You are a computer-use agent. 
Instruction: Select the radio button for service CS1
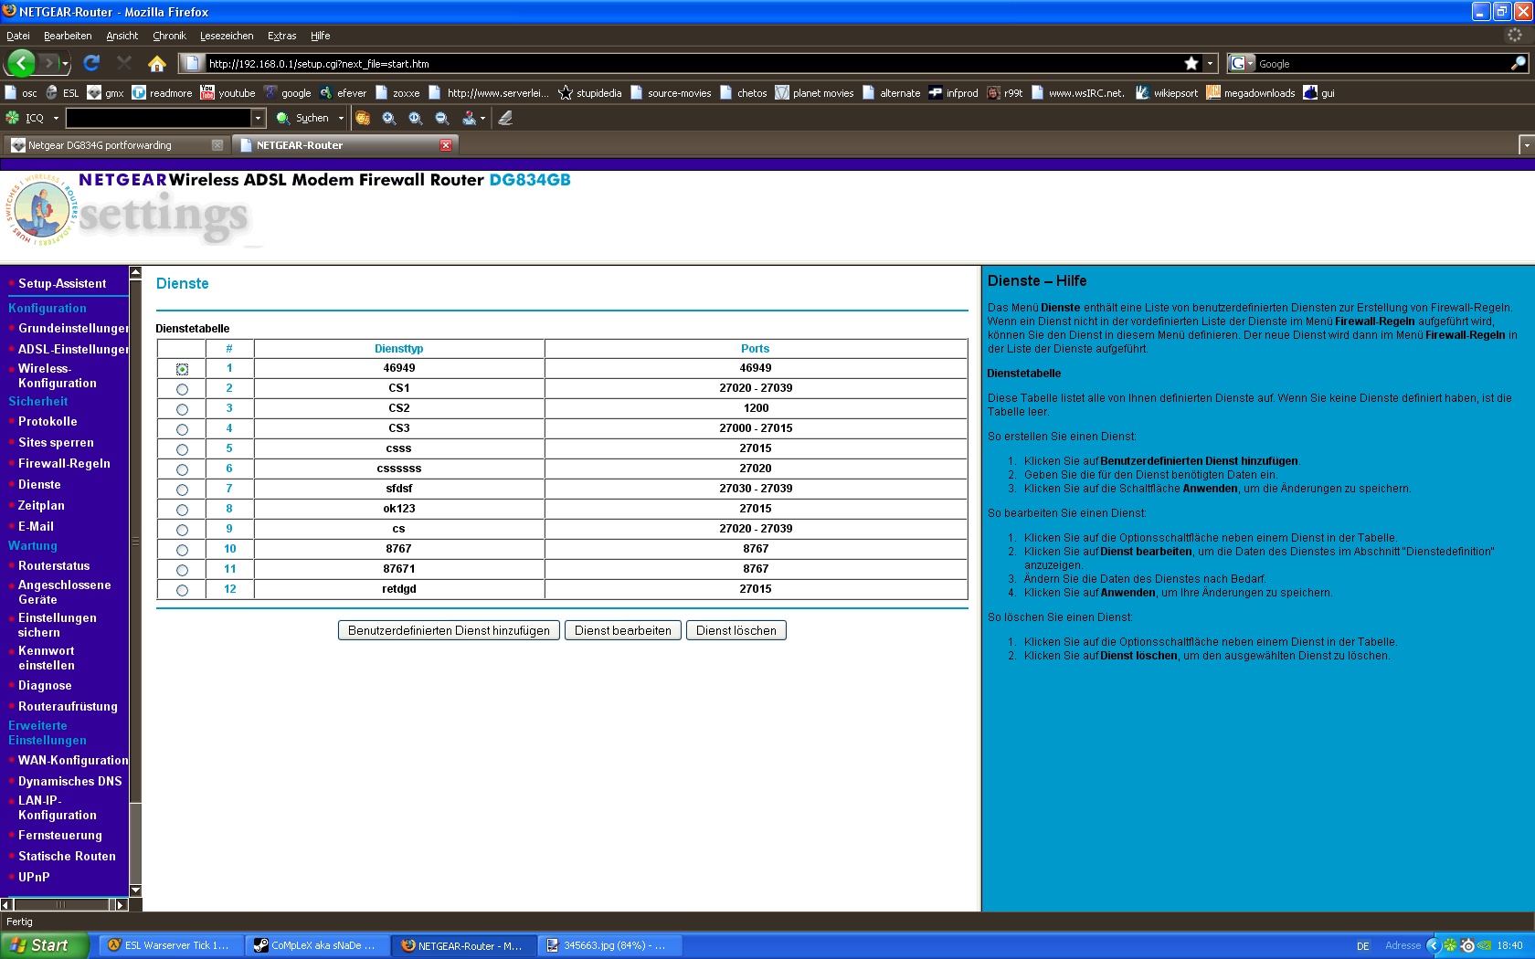(182, 389)
